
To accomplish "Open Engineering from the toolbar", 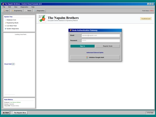I will [x=17, y=11].
